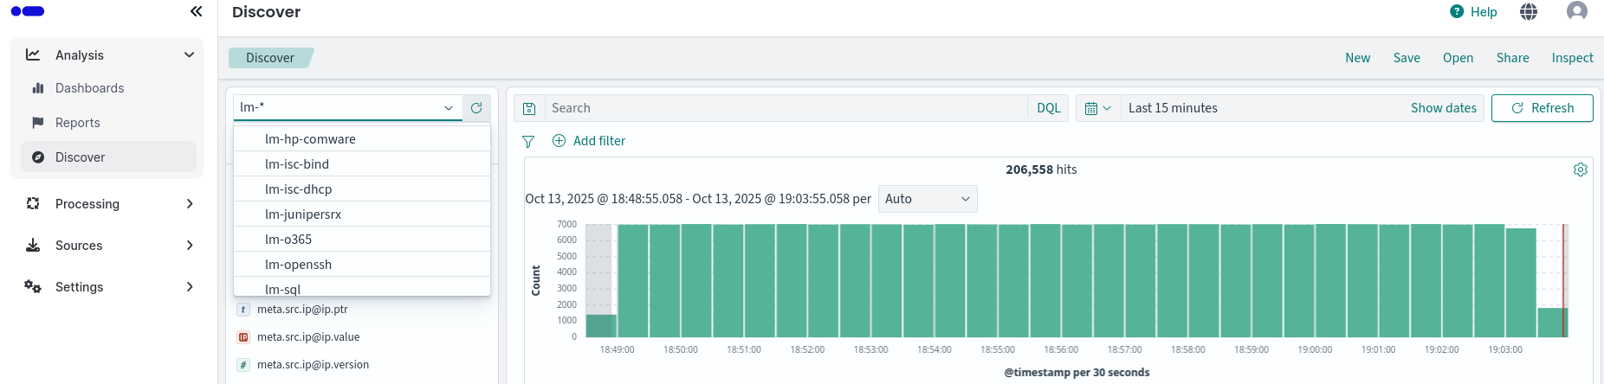Image resolution: width=1604 pixels, height=384 pixels.
Task: Open Dashboards in the sidebar
Action: click(x=89, y=88)
